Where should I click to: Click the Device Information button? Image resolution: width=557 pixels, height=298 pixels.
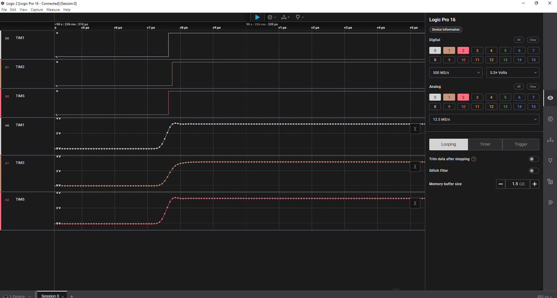coord(446,30)
